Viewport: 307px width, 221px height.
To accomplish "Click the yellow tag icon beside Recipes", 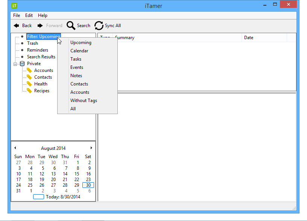I will click(29, 91).
